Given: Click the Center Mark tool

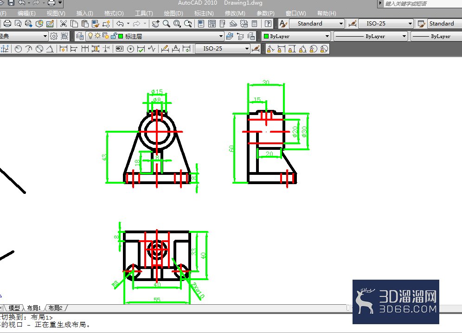Looking at the screenshot, I should 130,49.
